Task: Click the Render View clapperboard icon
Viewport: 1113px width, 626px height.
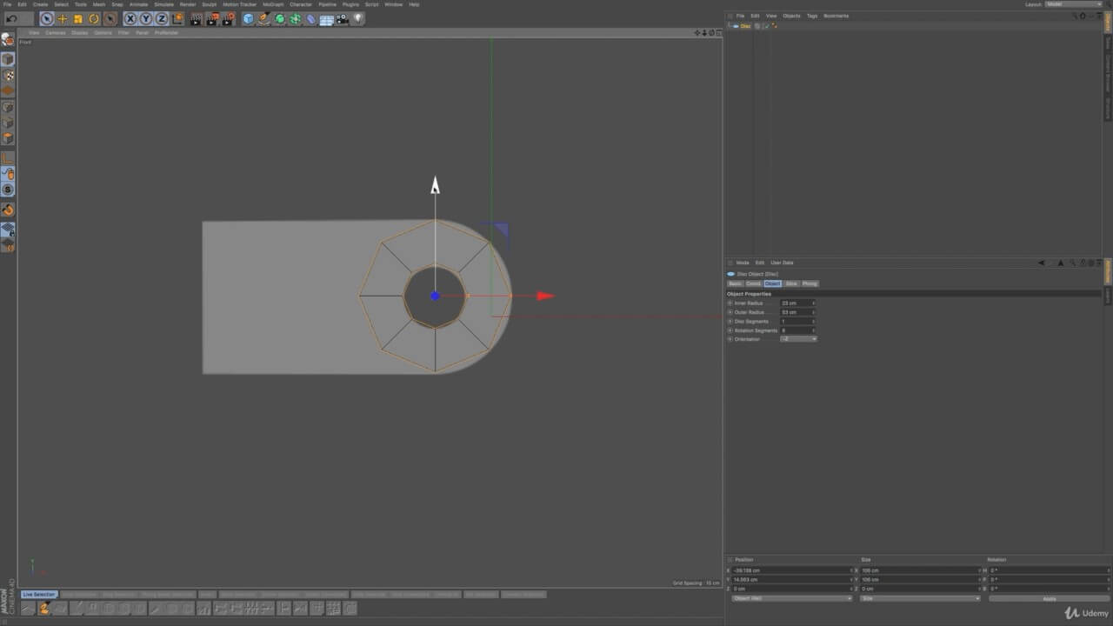Action: (196, 18)
